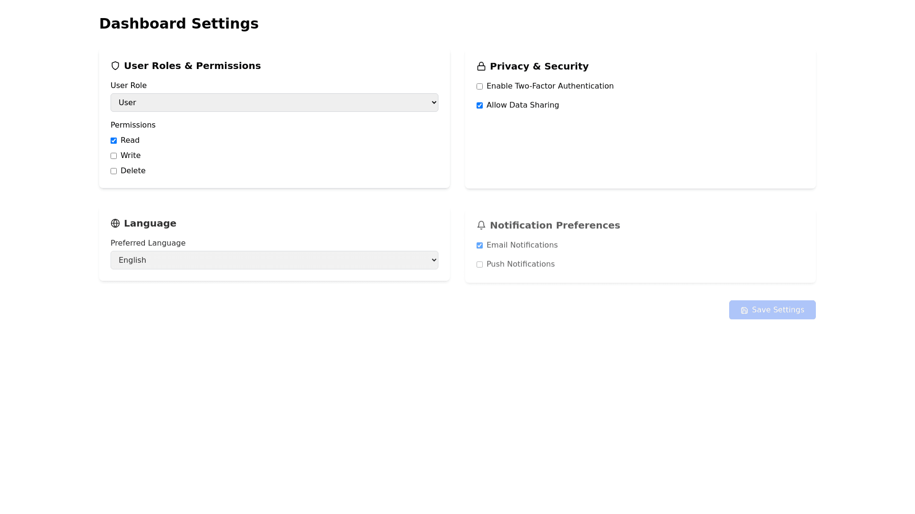The height and width of the screenshot is (514, 915).
Task: Open the Preferred Language dropdown
Action: (x=274, y=260)
